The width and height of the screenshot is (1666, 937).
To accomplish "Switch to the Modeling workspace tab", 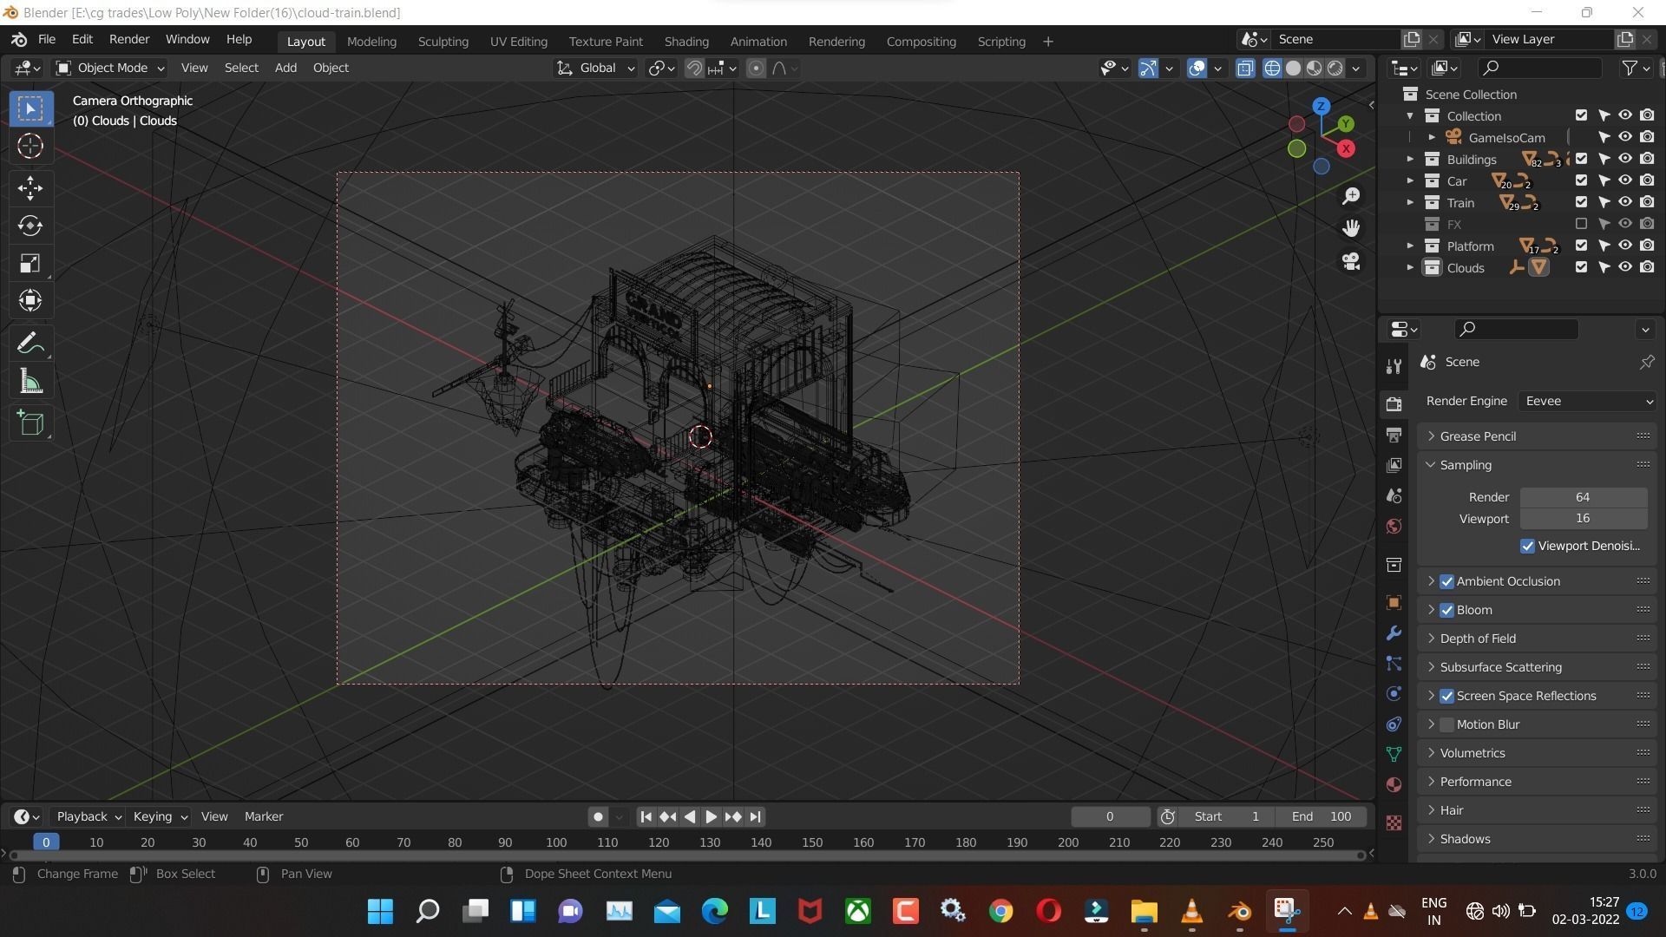I will click(371, 41).
